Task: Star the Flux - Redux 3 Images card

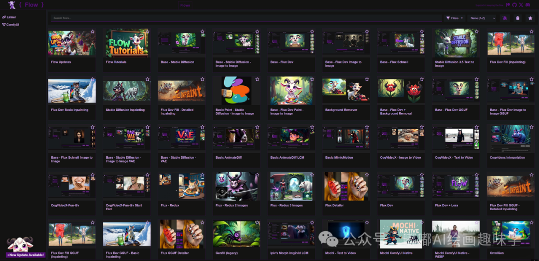Action: [x=312, y=175]
